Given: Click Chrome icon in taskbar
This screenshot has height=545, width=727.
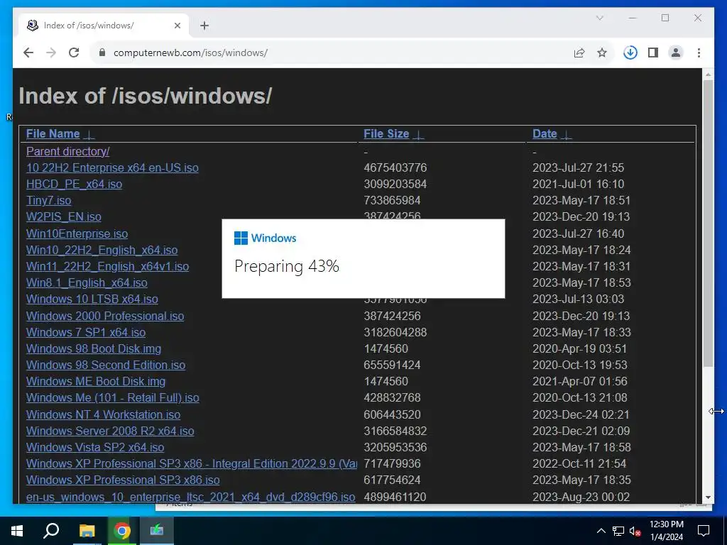Looking at the screenshot, I should 121,531.
